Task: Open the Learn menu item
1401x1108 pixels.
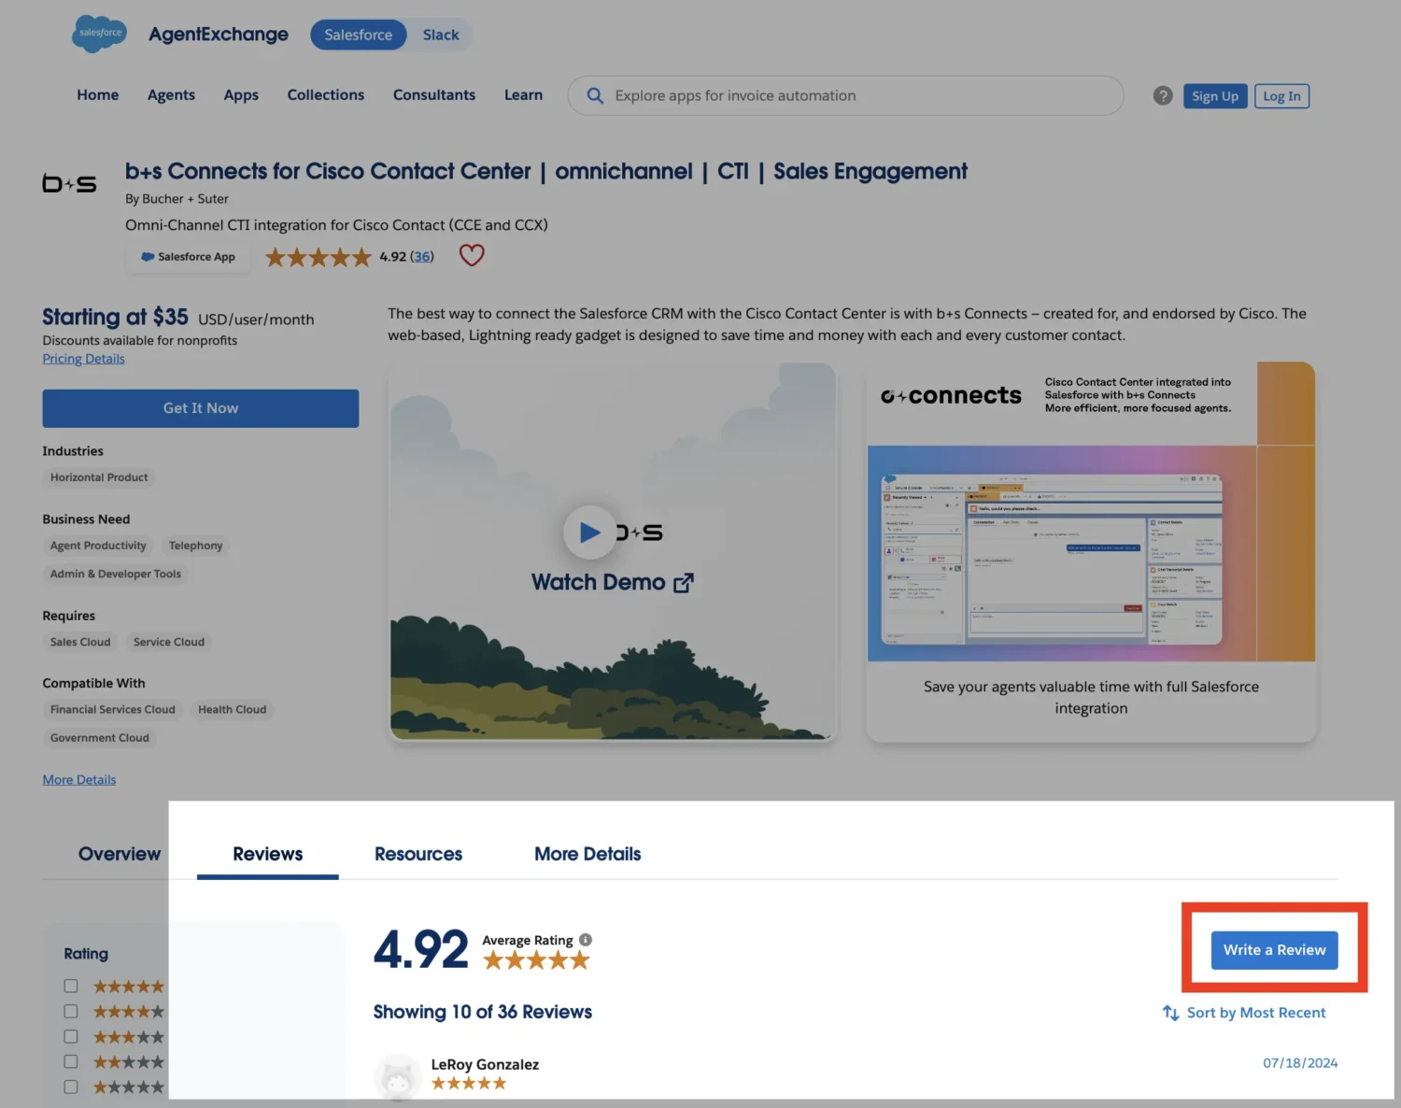Action: 523,94
